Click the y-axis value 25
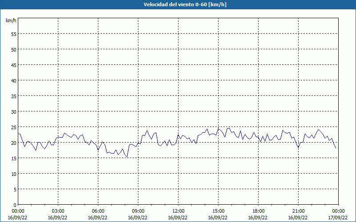This screenshot has width=356, height=222. click(x=14, y=127)
